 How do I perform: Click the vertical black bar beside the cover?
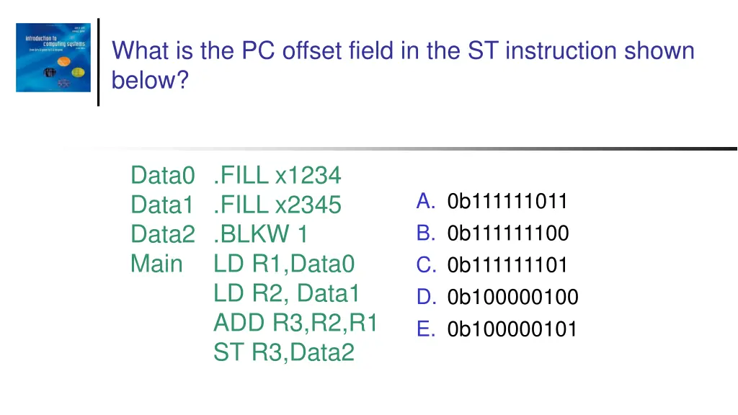(x=98, y=62)
